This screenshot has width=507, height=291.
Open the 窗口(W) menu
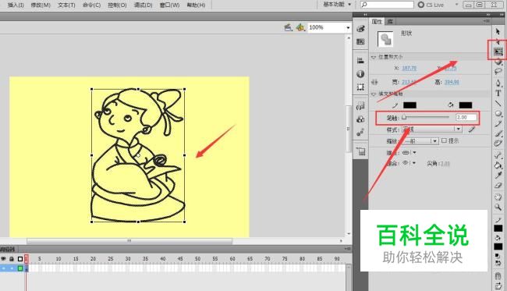169,5
